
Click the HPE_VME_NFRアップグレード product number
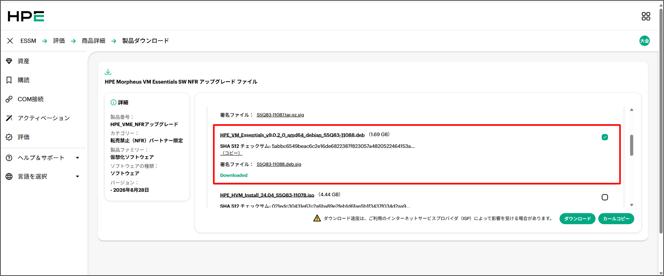(144, 124)
